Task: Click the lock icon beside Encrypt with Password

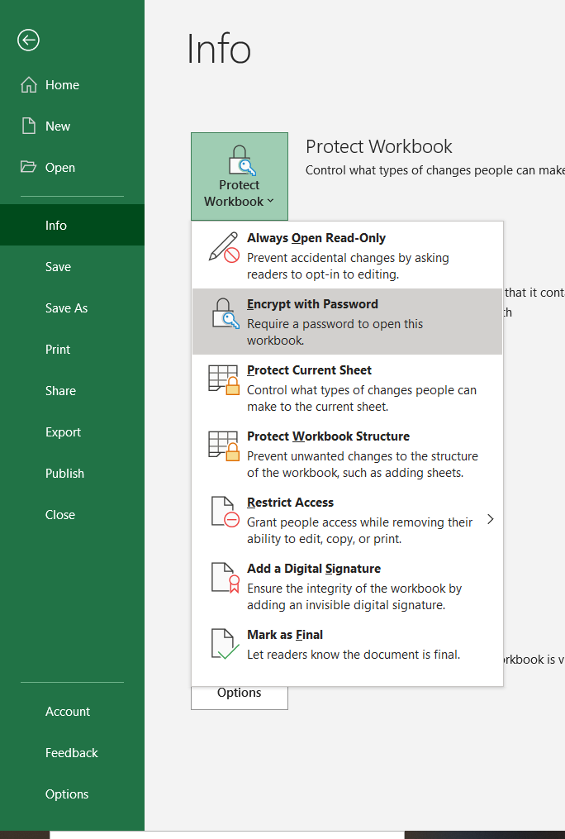Action: click(x=226, y=313)
